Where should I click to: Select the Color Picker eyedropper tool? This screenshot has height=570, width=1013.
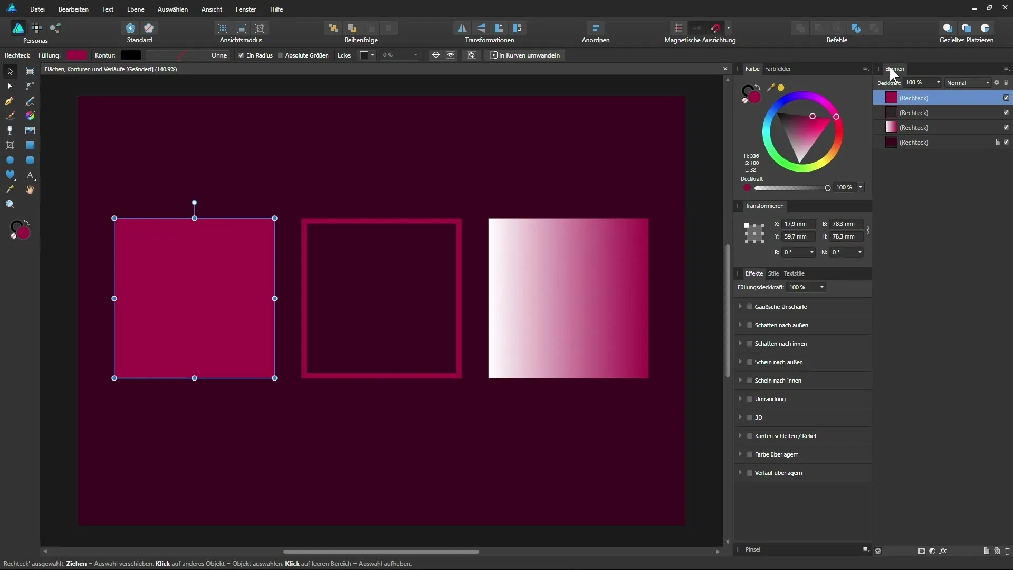click(10, 189)
